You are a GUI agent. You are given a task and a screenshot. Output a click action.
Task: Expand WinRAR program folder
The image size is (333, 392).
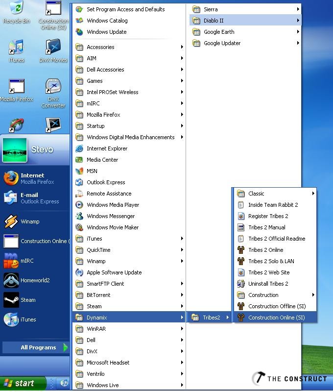coord(129,329)
